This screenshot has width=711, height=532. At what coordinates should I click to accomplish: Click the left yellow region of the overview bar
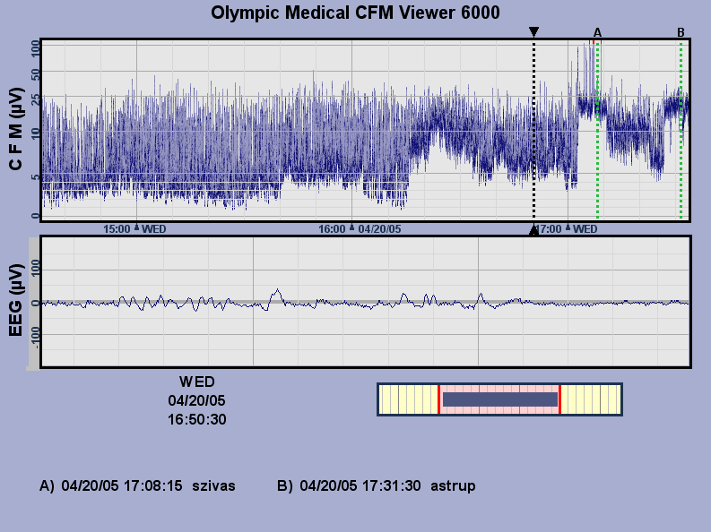(408, 399)
